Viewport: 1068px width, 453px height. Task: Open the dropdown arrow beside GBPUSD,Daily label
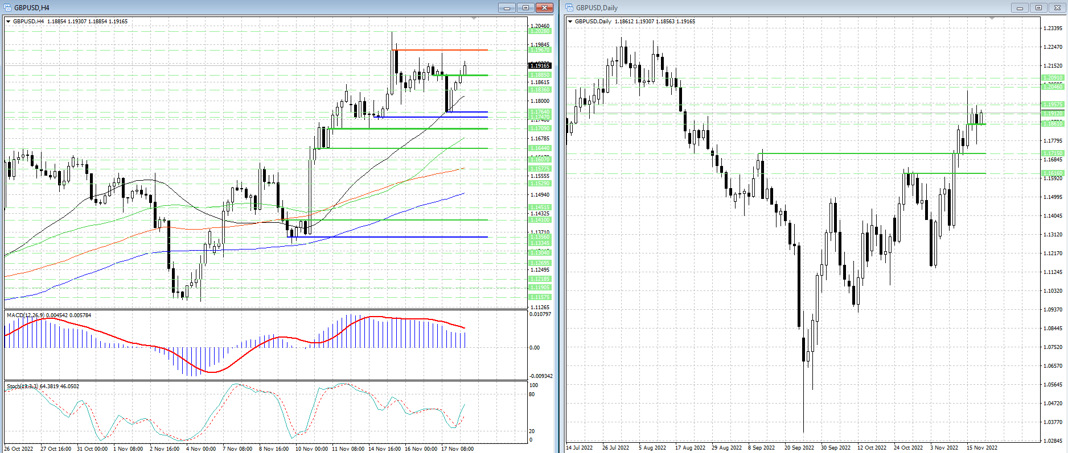[x=570, y=22]
